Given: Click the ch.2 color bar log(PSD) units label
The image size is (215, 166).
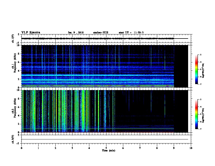Looking at the screenshot, I should coord(203,115).
